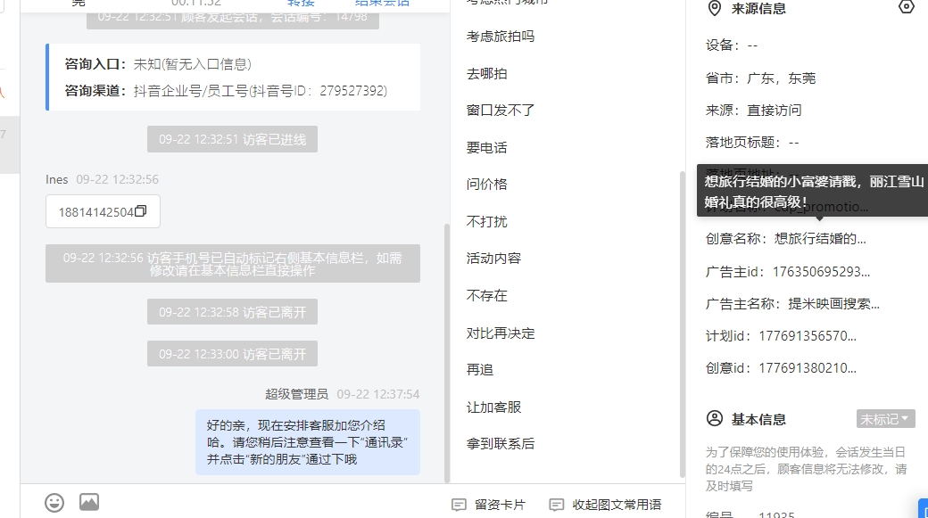The height and width of the screenshot is (518, 928).
Task: Select quick reply 窗口发不了
Action: (500, 110)
